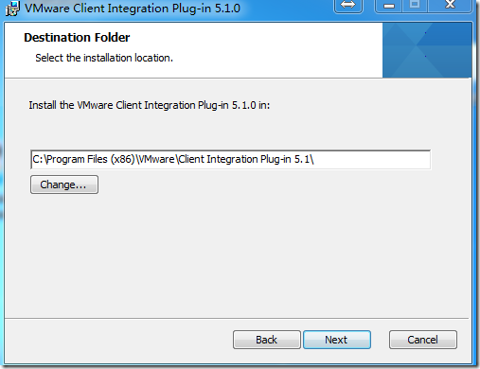Click the VMware installer title bar icon
Image resolution: width=480 pixels, height=369 pixels.
[x=12, y=8]
